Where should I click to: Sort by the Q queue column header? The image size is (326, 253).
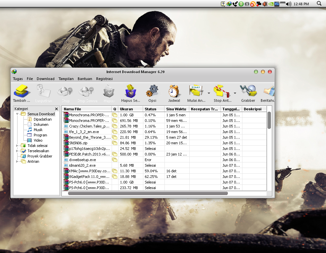coord(115,109)
